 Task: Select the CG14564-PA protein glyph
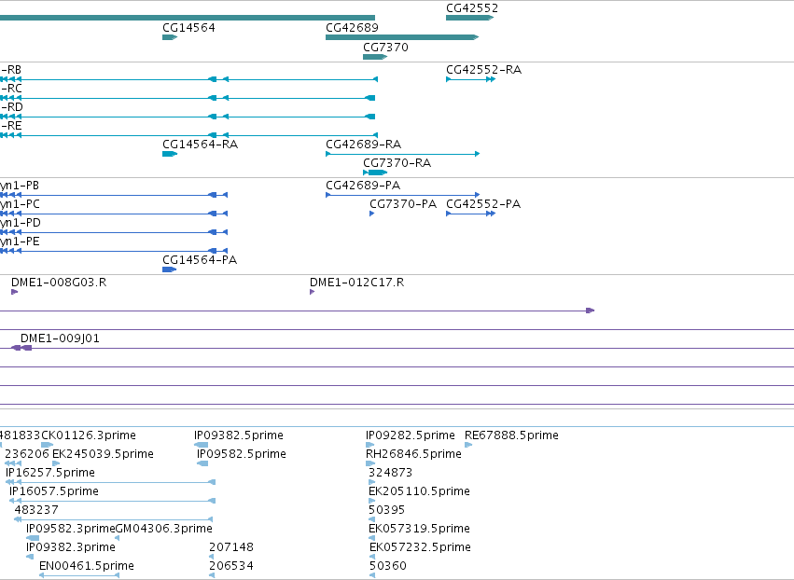point(169,269)
